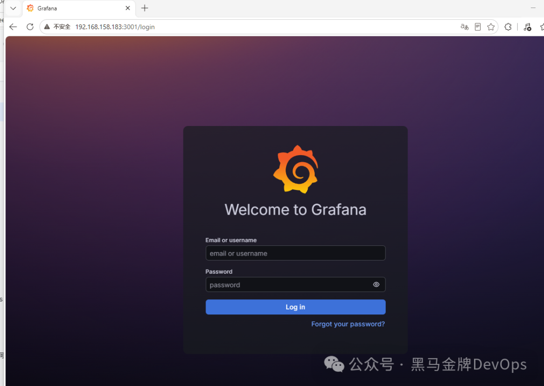Reload the Grafana login page
The height and width of the screenshot is (386, 544).
coord(30,27)
